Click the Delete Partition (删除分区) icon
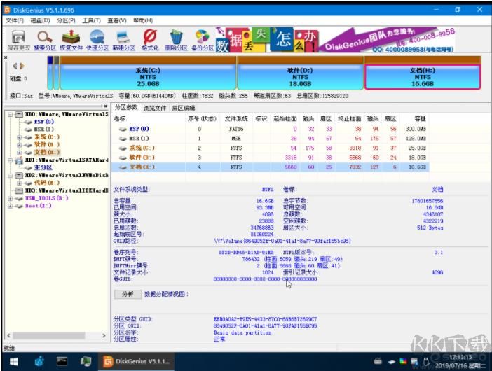 pyautogui.click(x=176, y=40)
